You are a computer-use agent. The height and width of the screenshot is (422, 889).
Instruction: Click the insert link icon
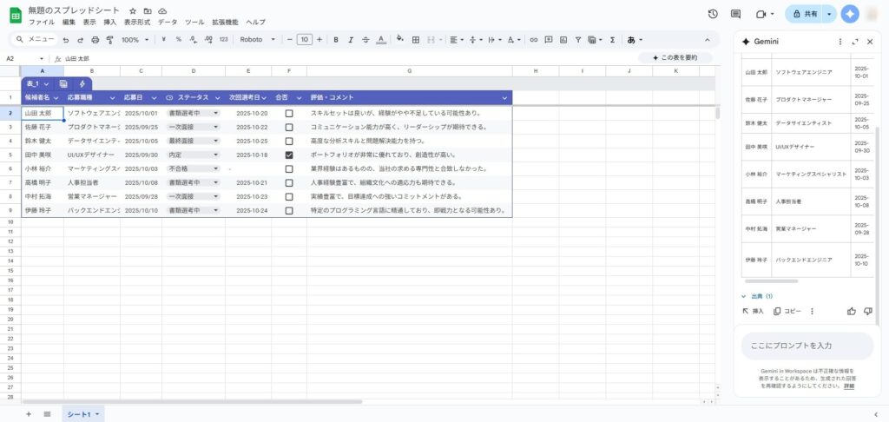[534, 40]
